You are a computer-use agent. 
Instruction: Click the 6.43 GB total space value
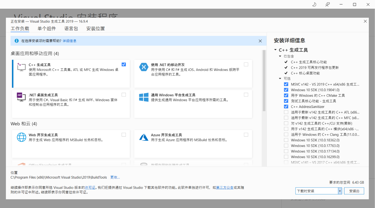[358, 182]
